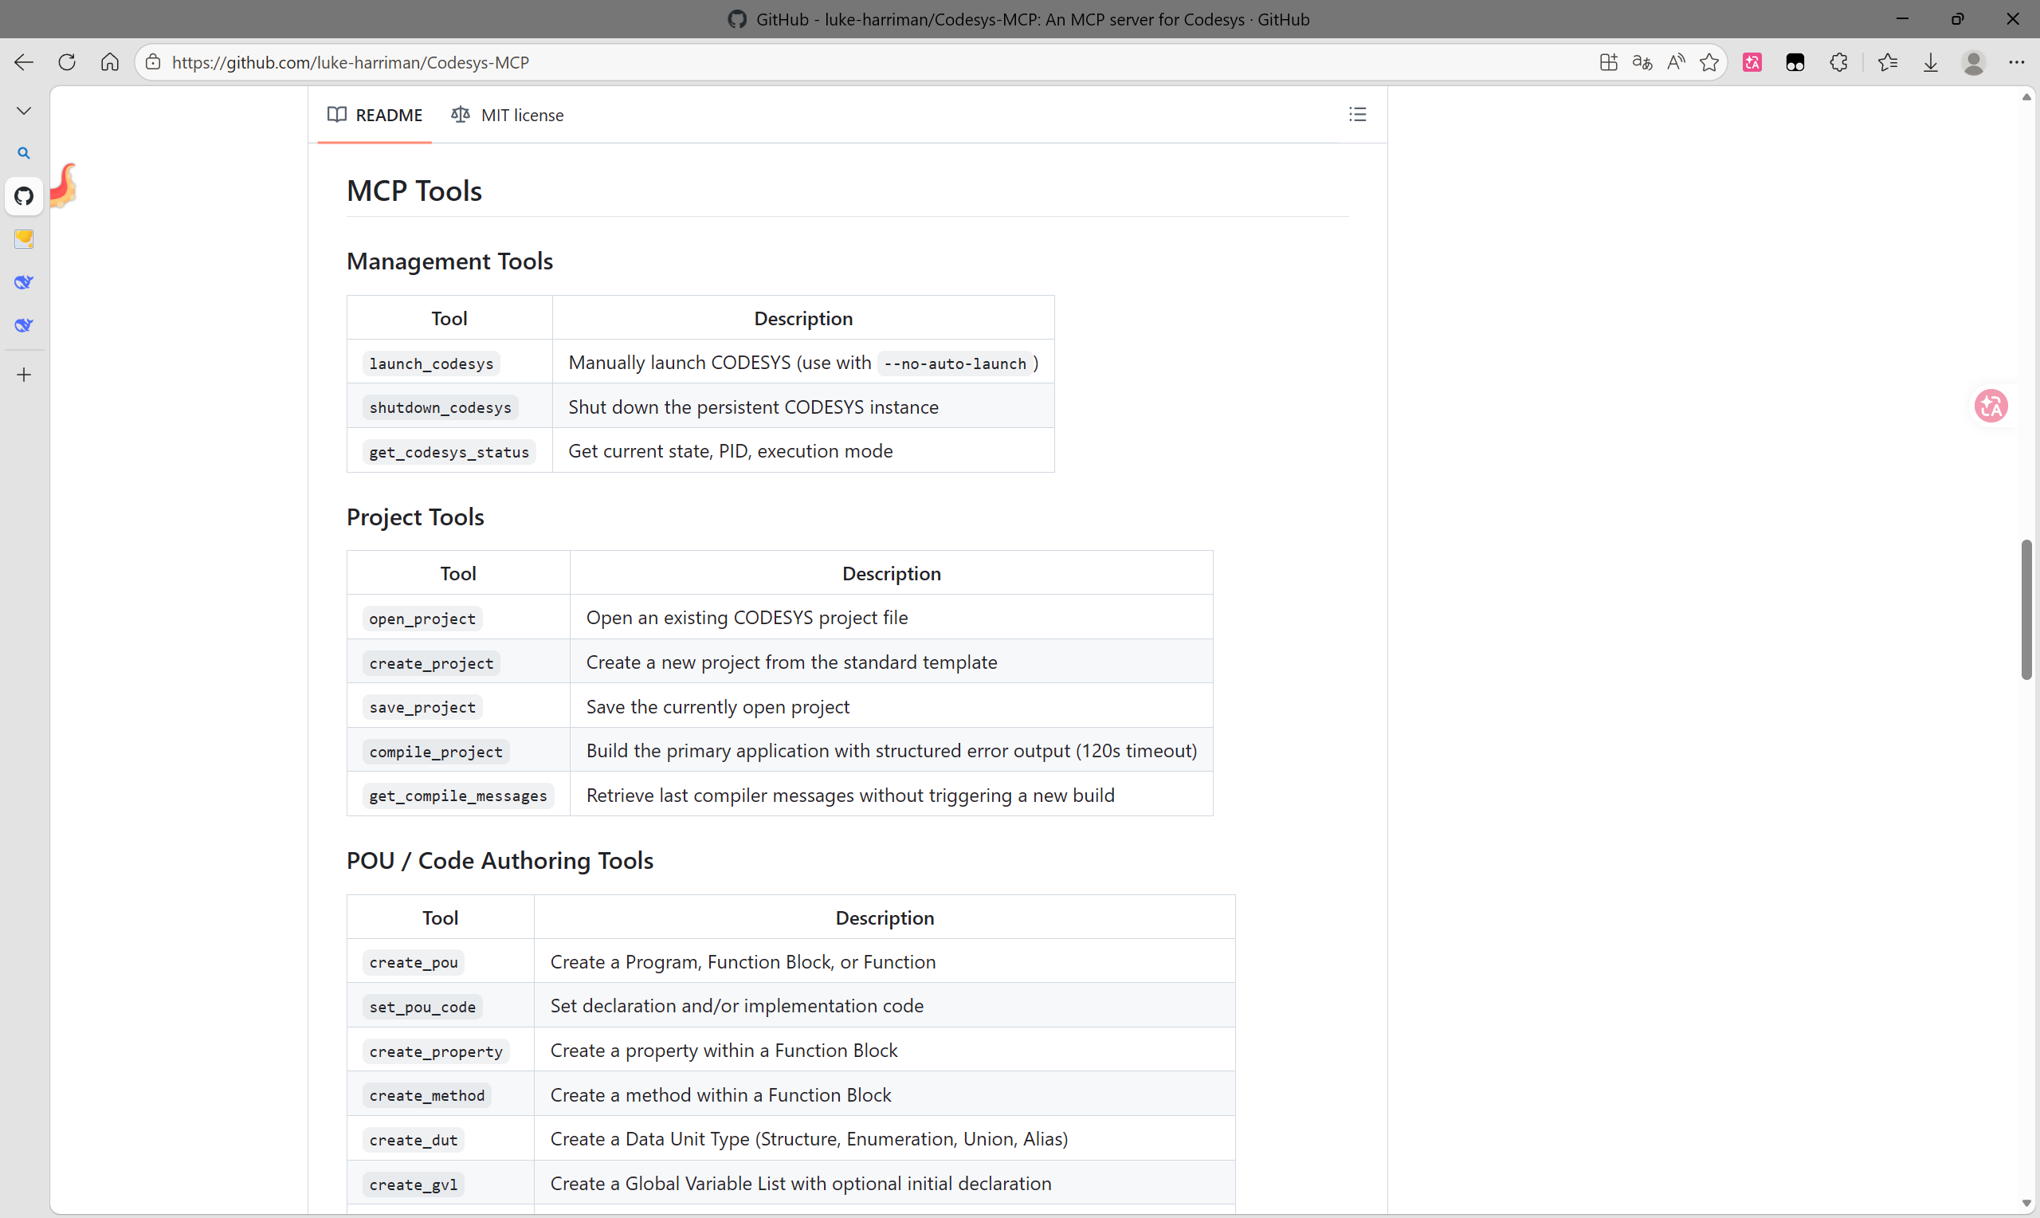The height and width of the screenshot is (1218, 2040).
Task: Click the vertical scrollbar thumb
Action: coord(2026,610)
